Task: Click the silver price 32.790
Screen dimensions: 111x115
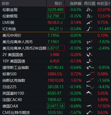Action: click(53, 16)
